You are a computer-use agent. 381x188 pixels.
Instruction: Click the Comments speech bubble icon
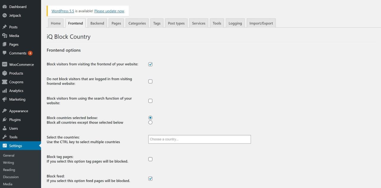[x=4, y=53]
